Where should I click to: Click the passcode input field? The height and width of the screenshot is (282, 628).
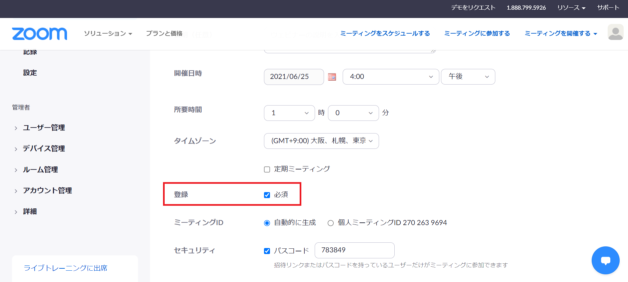tap(354, 250)
